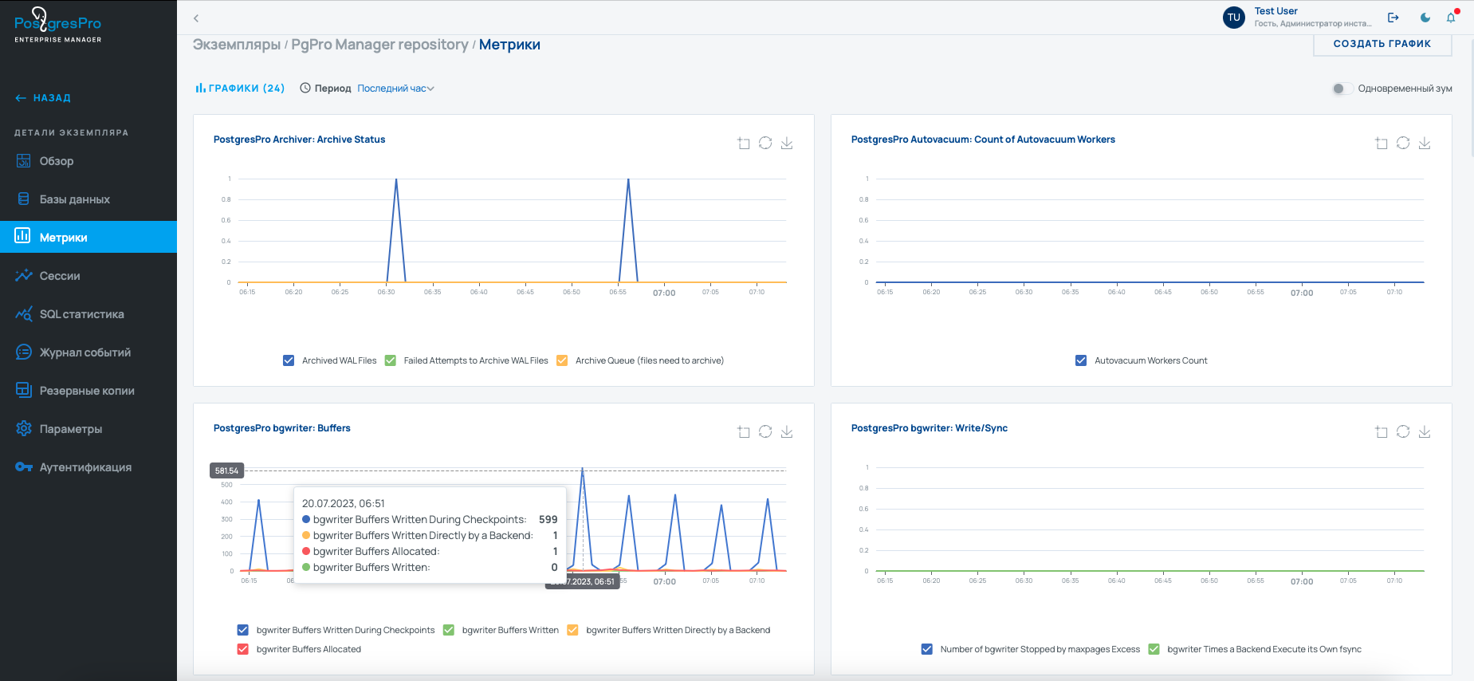Download the bgwriter Write/Sync chart
Image resolution: width=1474 pixels, height=681 pixels.
[x=1425, y=431]
